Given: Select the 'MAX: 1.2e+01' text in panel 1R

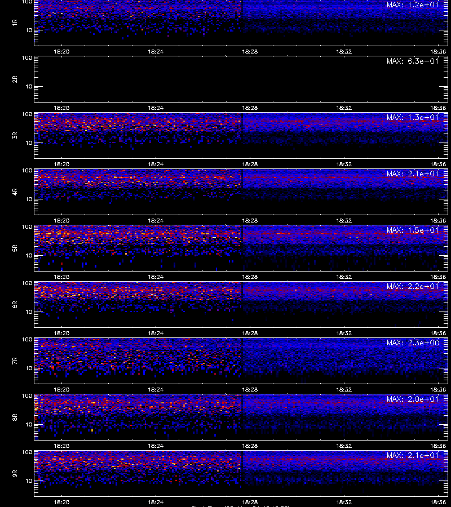Looking at the screenshot, I should [x=413, y=5].
